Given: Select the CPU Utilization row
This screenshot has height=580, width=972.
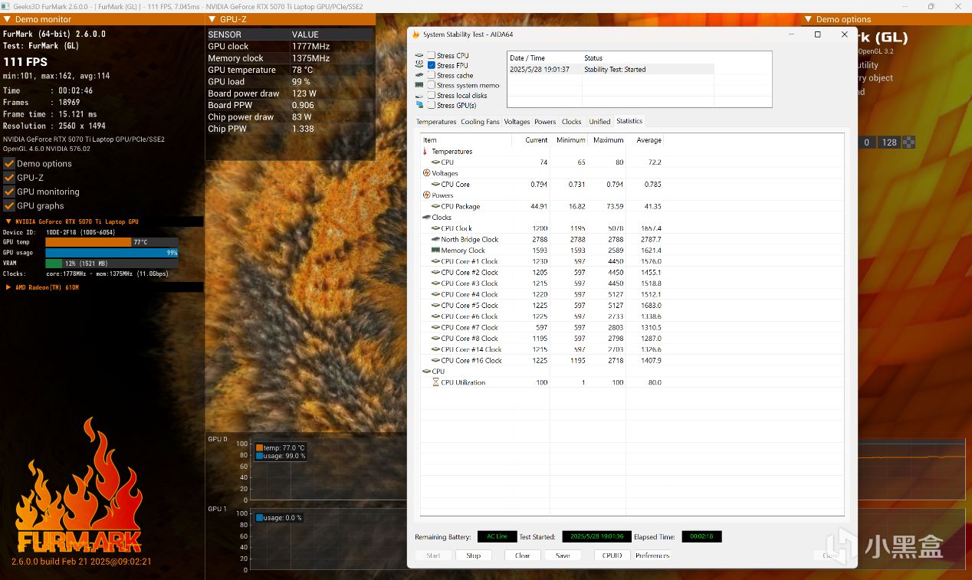Looking at the screenshot, I should click(x=542, y=382).
